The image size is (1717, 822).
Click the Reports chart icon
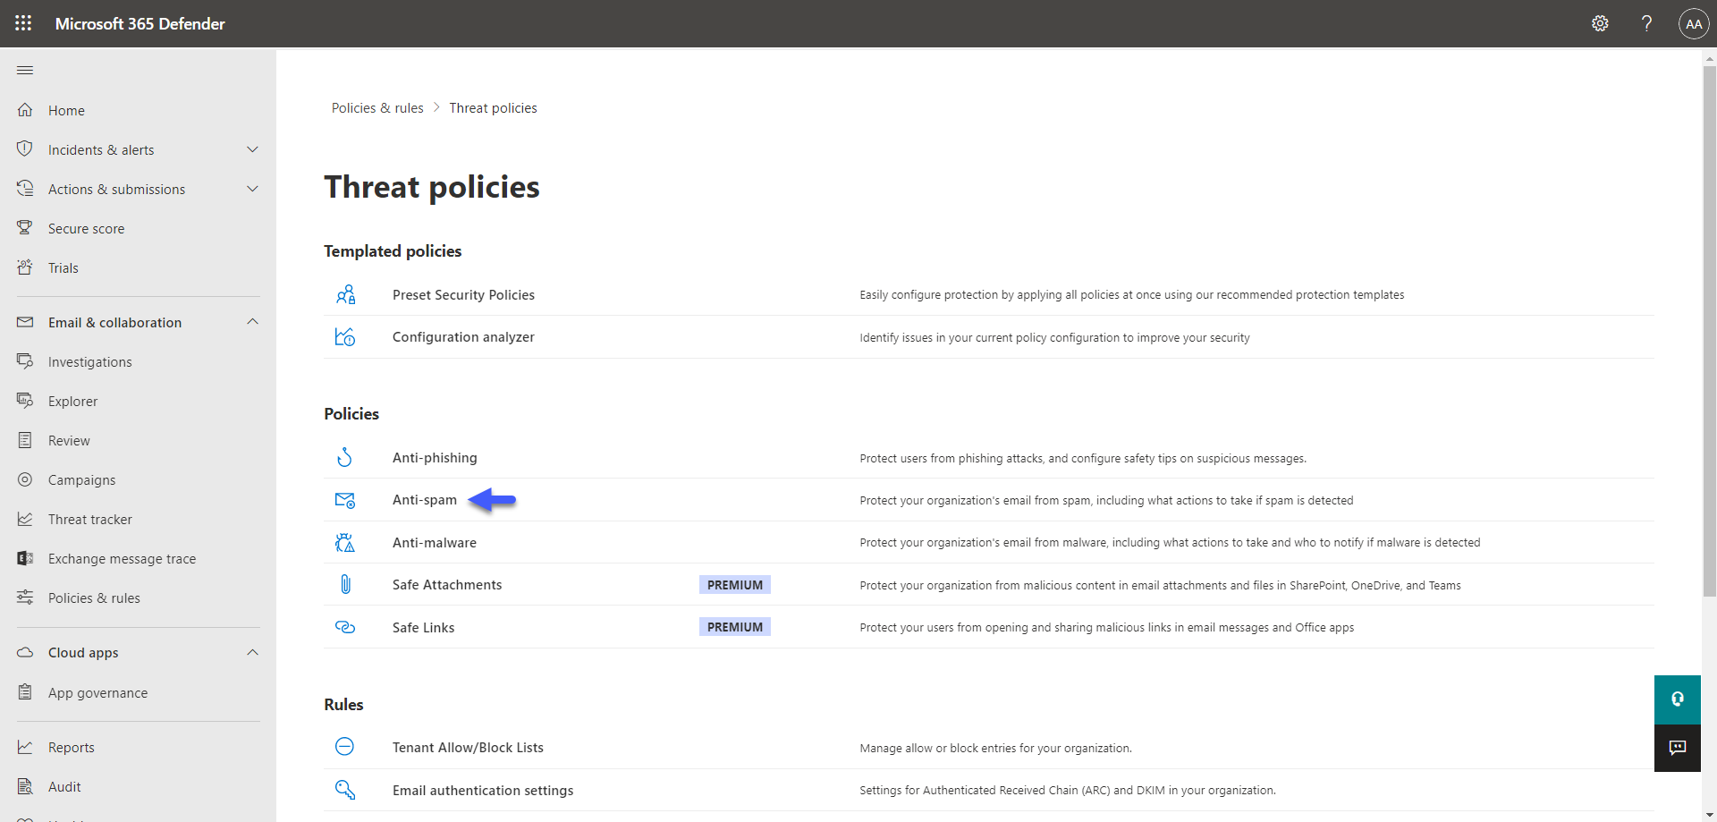25,747
